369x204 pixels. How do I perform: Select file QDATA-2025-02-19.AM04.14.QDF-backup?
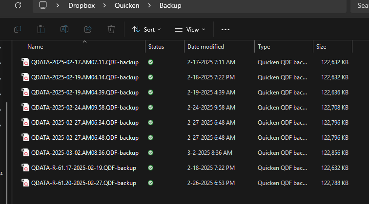tap(85, 77)
